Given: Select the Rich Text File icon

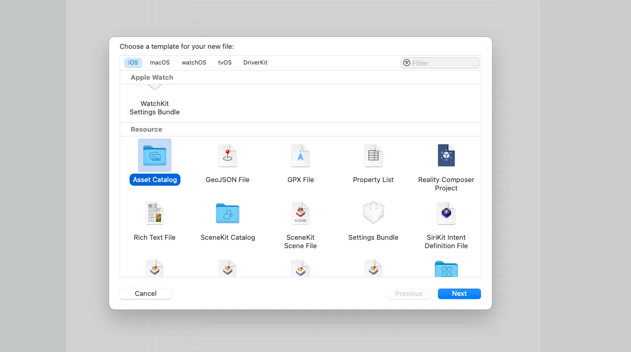Looking at the screenshot, I should (155, 214).
